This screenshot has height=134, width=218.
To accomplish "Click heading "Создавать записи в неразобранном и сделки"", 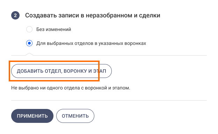I will [93, 15].
